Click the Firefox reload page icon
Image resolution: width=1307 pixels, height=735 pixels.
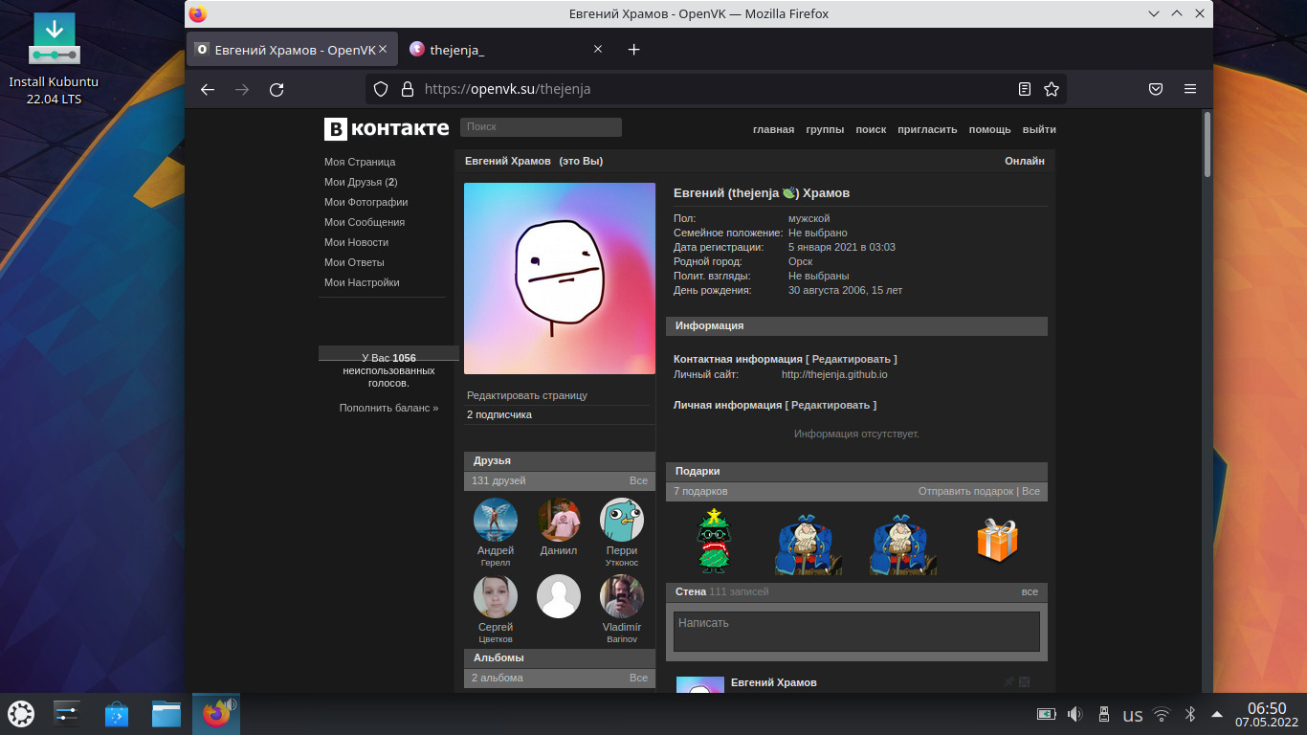point(277,89)
